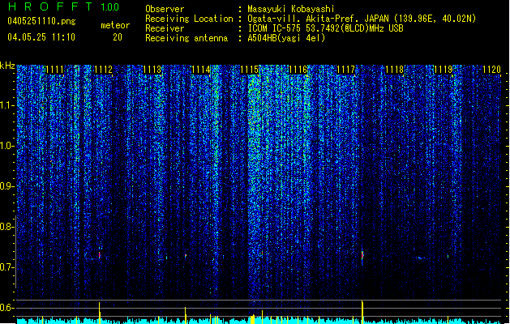Click the HROFFT 1.0.0 title text
The image size is (510, 324).
point(63,6)
